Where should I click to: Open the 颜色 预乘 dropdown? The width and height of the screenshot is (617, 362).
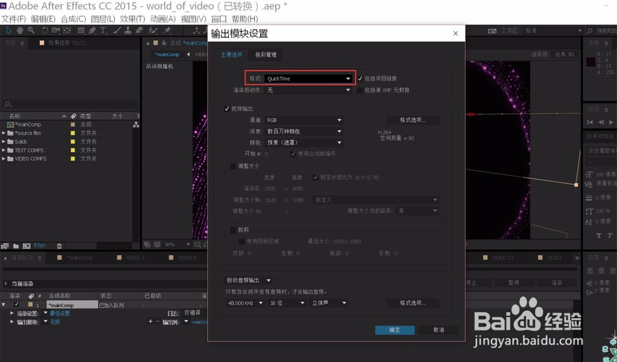point(304,143)
